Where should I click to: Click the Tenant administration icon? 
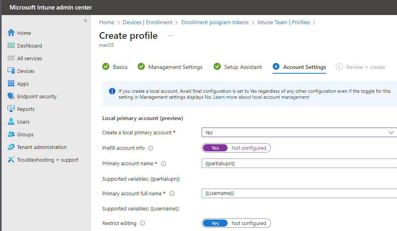pyautogui.click(x=11, y=147)
